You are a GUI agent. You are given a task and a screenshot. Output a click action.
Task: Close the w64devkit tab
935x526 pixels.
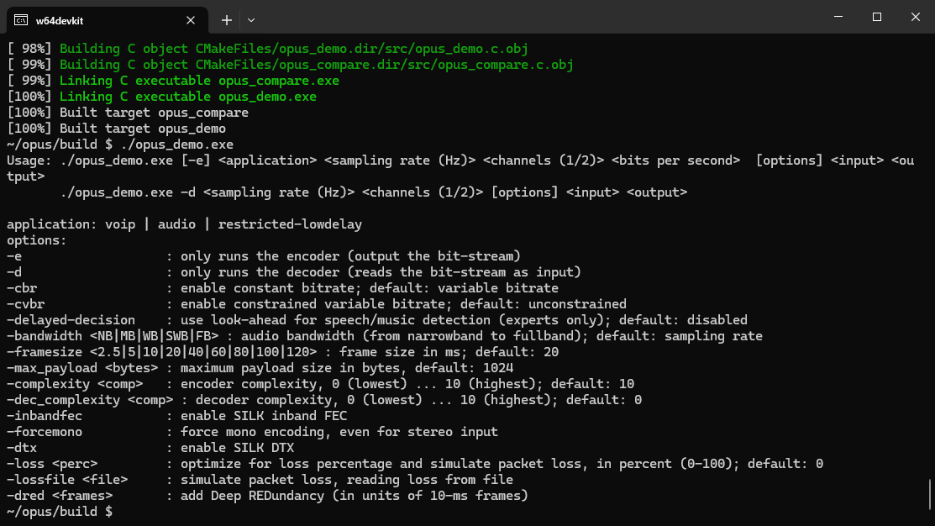(x=191, y=20)
